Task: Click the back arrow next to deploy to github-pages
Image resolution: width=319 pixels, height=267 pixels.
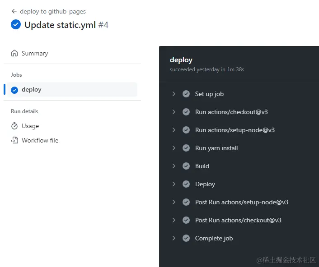Action: pyautogui.click(x=14, y=11)
